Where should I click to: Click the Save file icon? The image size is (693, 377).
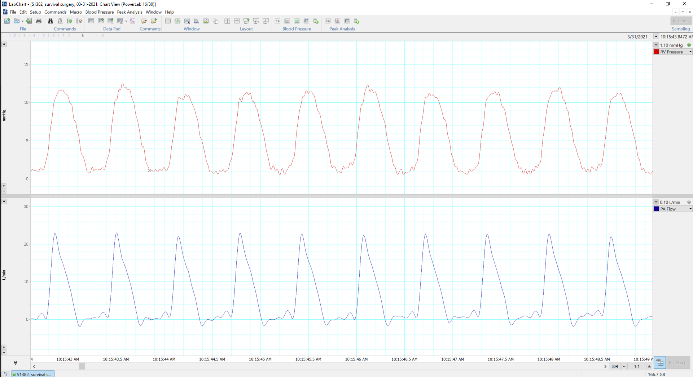[x=29, y=21]
